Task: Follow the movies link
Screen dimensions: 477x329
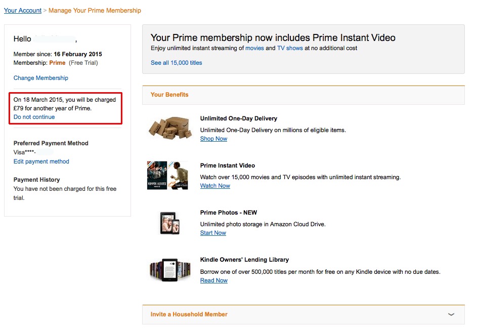Action: (254, 48)
